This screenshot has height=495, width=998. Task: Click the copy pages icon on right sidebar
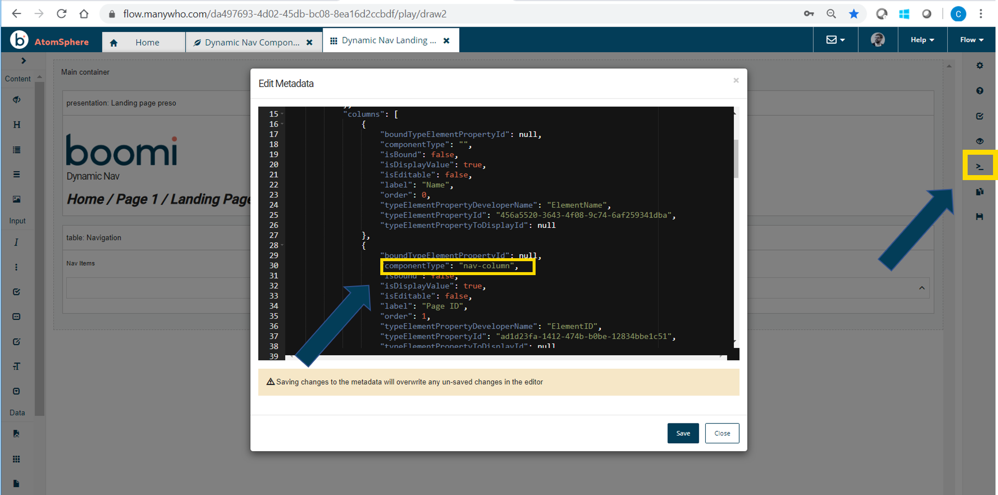[x=980, y=192]
